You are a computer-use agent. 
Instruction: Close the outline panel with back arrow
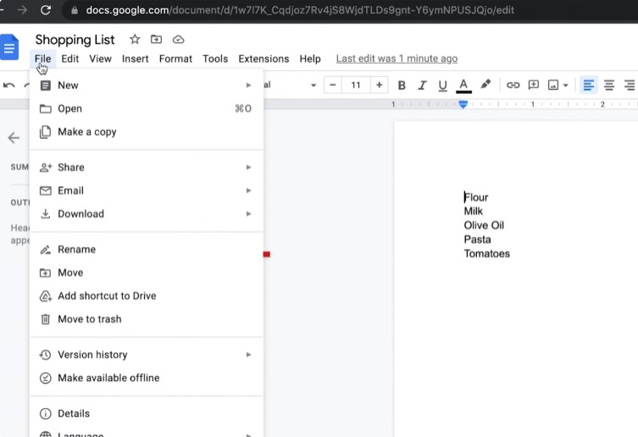(14, 138)
